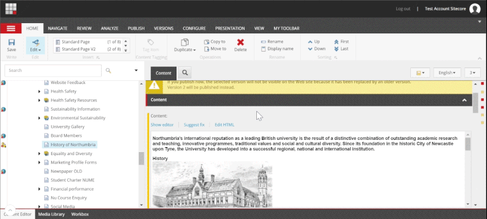Screen dimensions: 487x219
Task: Open the Insert group dialog launcher
Action: click(x=98, y=57)
